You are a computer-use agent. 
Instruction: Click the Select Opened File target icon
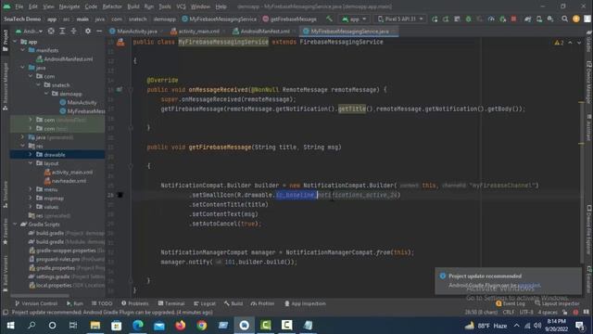point(51,31)
